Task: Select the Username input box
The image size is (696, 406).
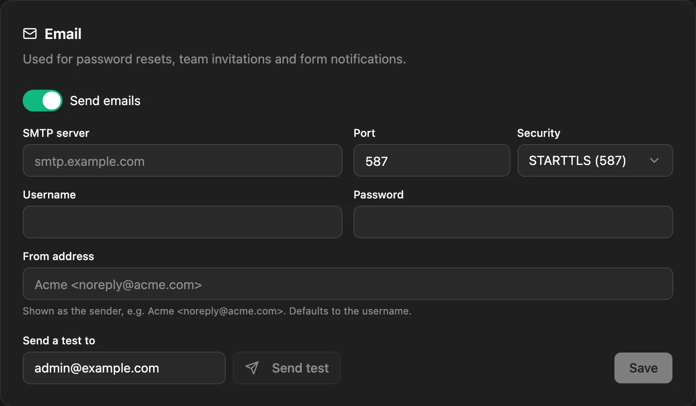Action: [x=183, y=222]
